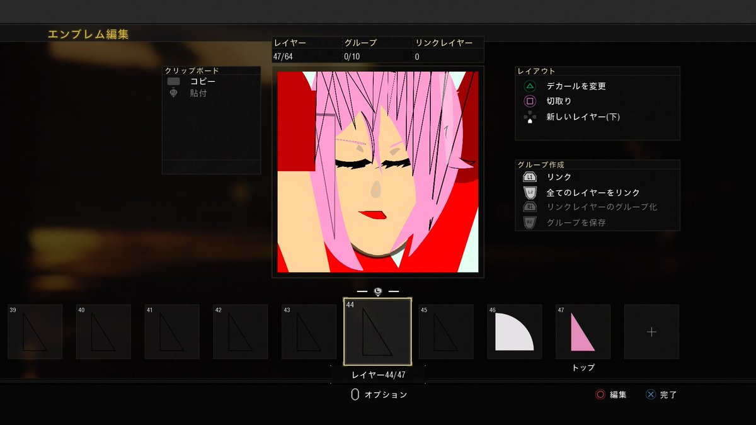This screenshot has width=756, height=425.
Task: Click the square button icon beside 切取り
Action: [530, 101]
